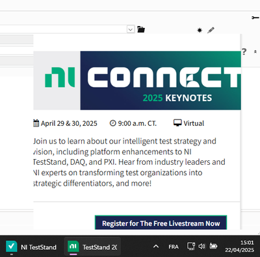Click the "9:00 a.m. CT." time text
The height and width of the screenshot is (257, 260).
pyautogui.click(x=137, y=123)
